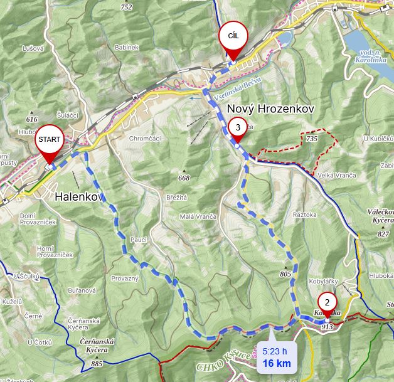Image resolution: width=394 pixels, height=382 pixels.
Task: Click the peak marker labeled 805
Action: pyautogui.click(x=285, y=272)
